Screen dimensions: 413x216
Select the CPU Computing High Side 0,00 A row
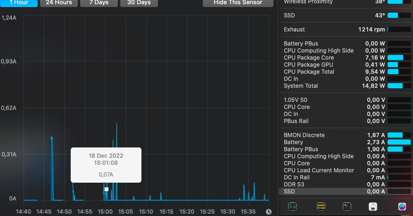346,156
